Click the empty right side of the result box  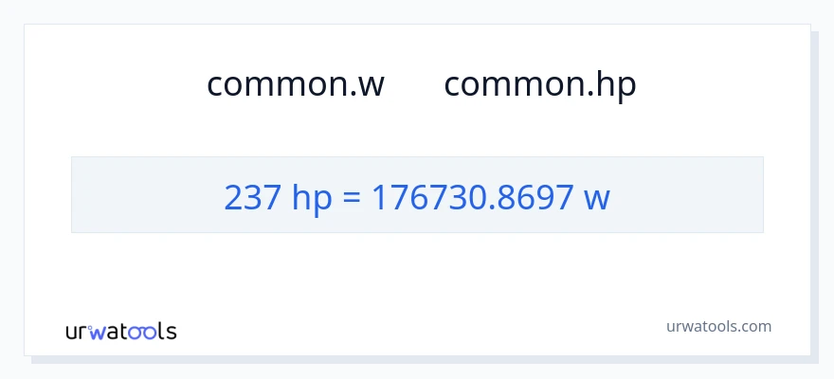692,195
